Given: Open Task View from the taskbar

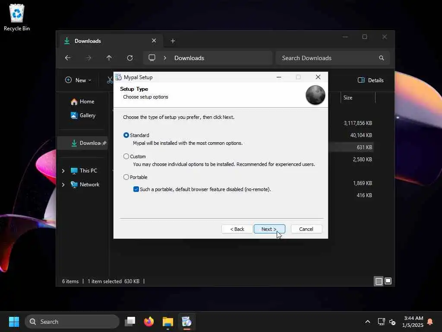Looking at the screenshot, I should pyautogui.click(x=130, y=322).
